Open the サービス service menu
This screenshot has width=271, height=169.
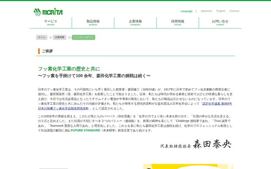click(51, 22)
